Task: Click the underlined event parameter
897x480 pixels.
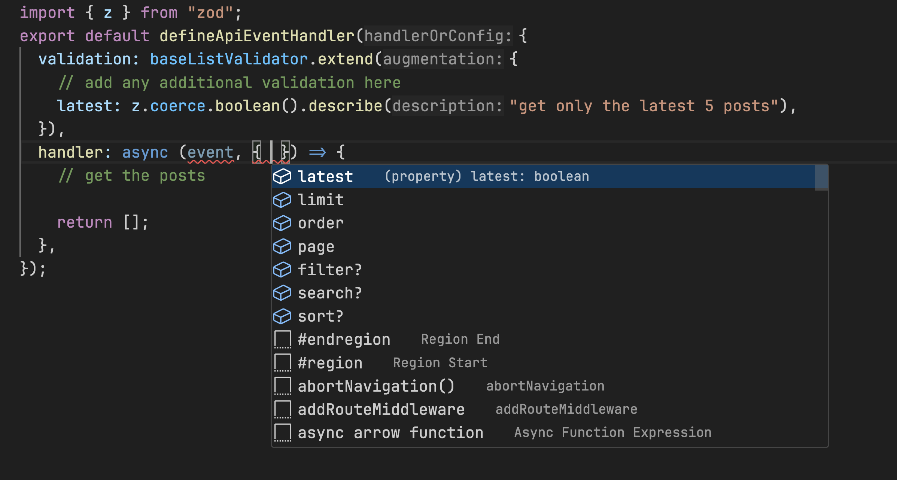Action: (x=210, y=153)
